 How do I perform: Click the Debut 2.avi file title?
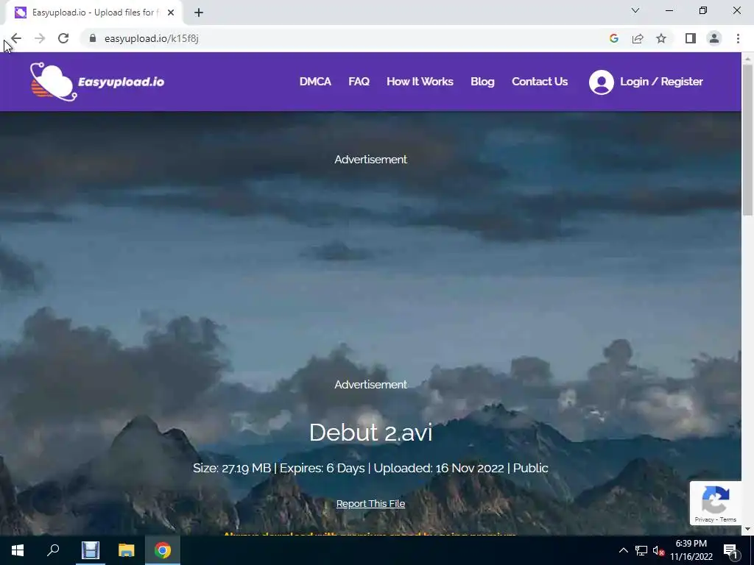click(371, 433)
